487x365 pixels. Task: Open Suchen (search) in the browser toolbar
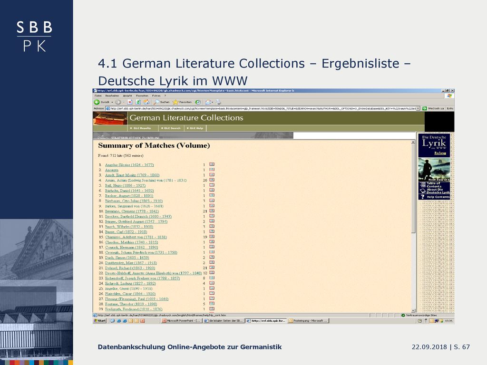tap(162, 102)
